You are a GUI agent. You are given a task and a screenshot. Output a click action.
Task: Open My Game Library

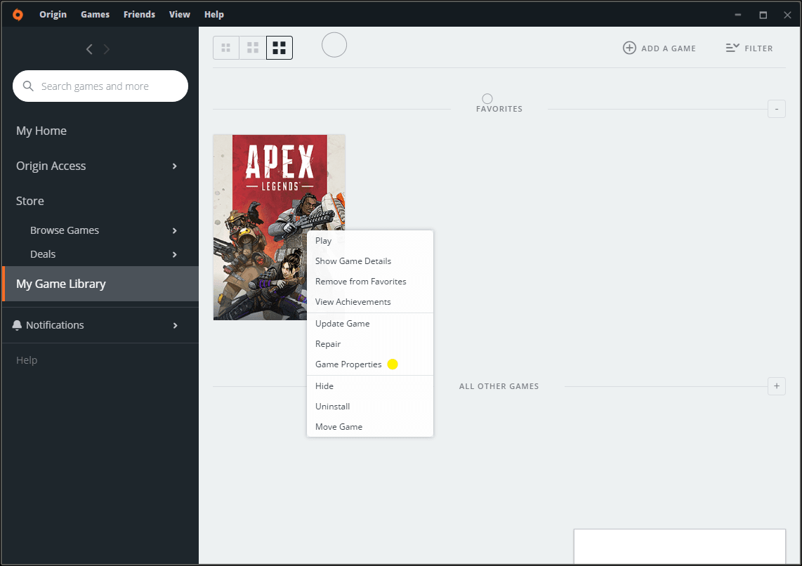click(100, 284)
